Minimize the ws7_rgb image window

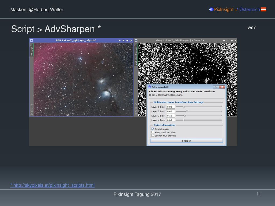[x=120, y=41]
